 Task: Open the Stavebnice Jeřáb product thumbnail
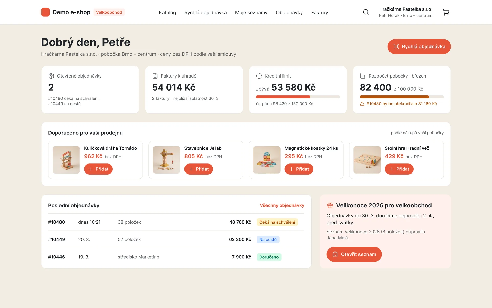167,160
